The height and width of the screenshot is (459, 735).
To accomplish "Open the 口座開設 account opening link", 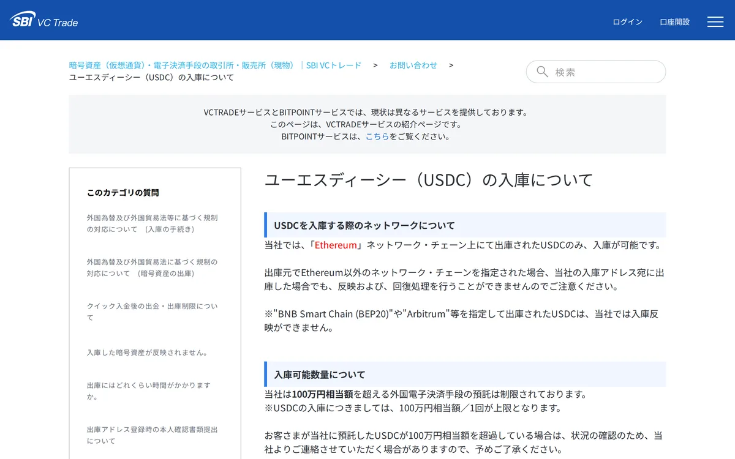I will click(x=674, y=22).
